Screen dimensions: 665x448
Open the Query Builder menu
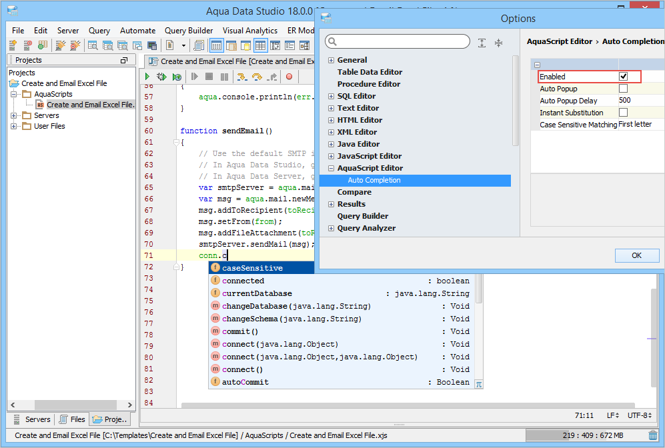189,31
